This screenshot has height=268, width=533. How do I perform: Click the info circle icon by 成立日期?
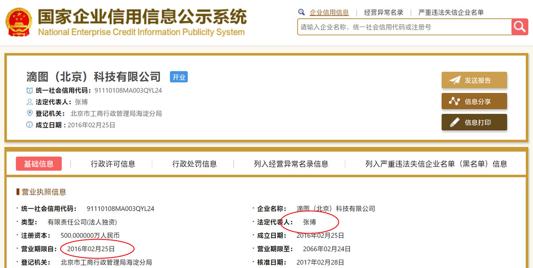point(30,125)
